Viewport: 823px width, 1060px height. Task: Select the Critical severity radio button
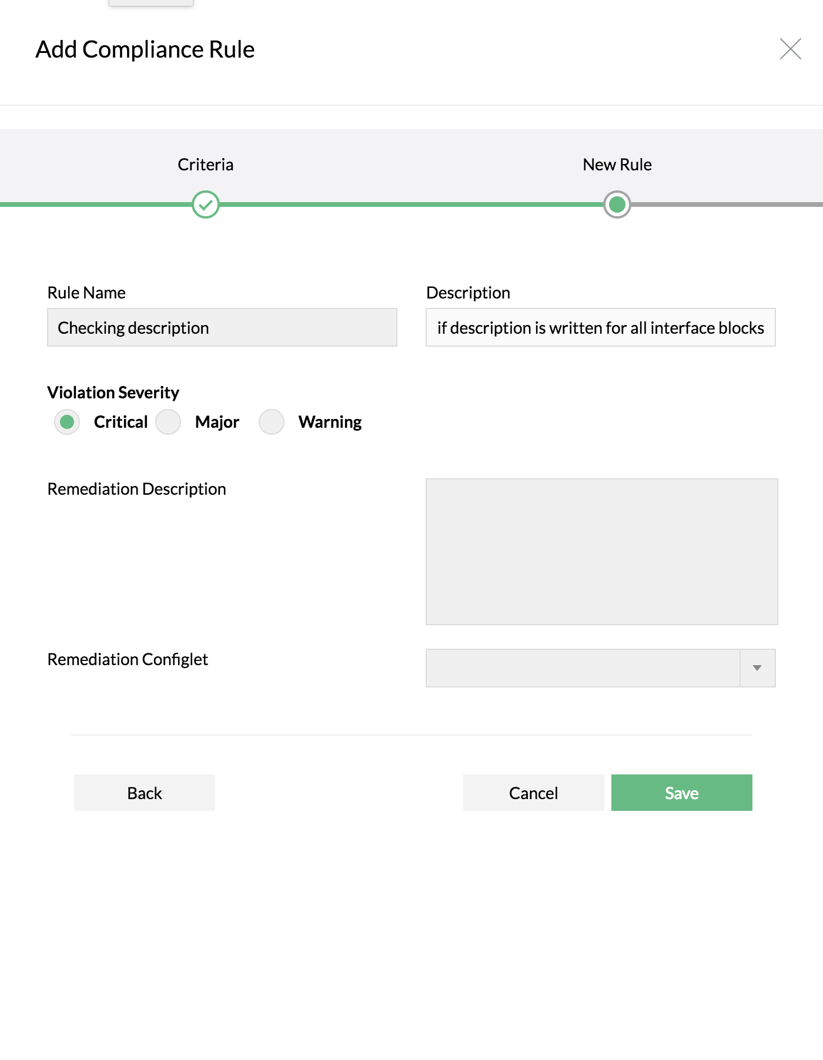67,422
